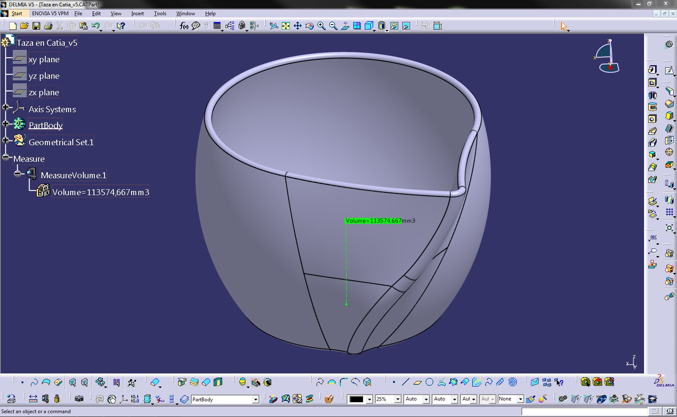
Task: Save the part with the floppy disk icon
Action: [36, 26]
